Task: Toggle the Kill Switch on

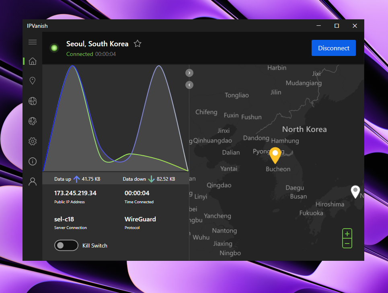Action: [x=66, y=246]
